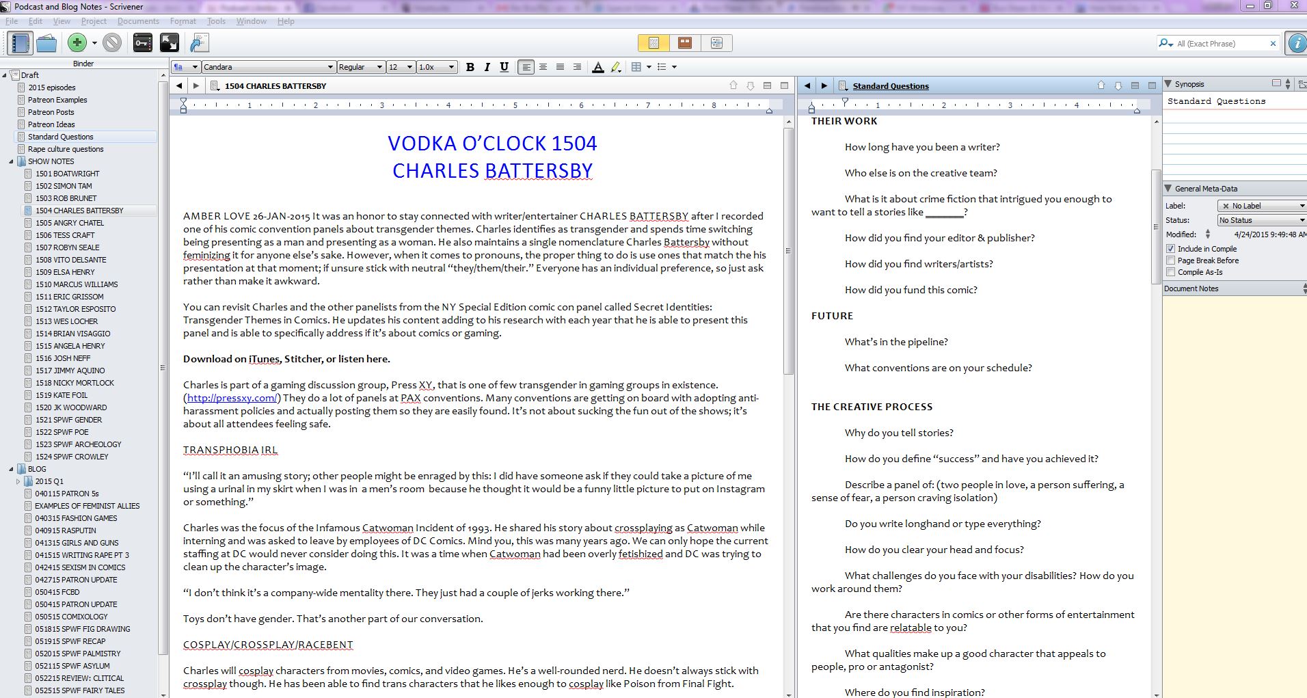Collapse the SHOW NOTES folder
The image size is (1307, 698).
[x=11, y=162]
